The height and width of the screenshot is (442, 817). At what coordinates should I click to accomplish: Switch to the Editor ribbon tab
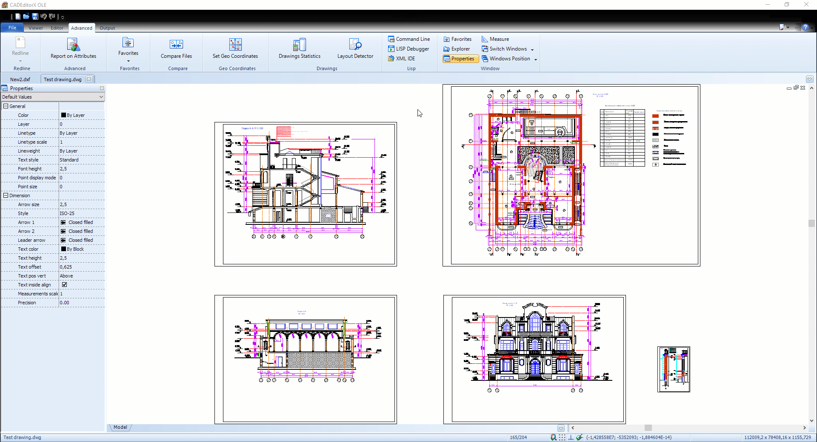pos(57,28)
